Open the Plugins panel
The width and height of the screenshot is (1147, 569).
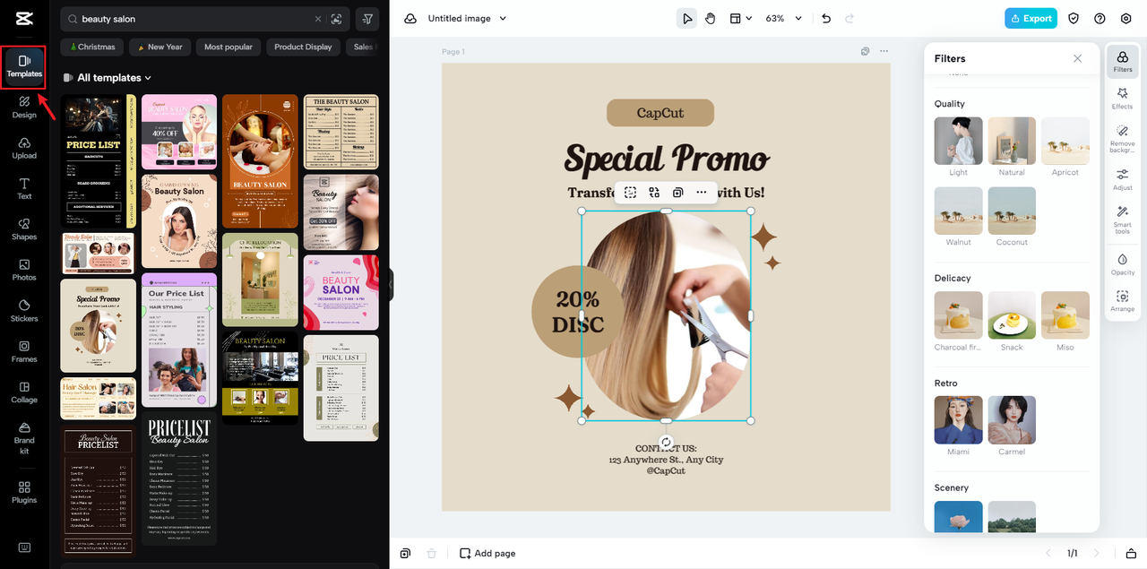click(x=24, y=493)
